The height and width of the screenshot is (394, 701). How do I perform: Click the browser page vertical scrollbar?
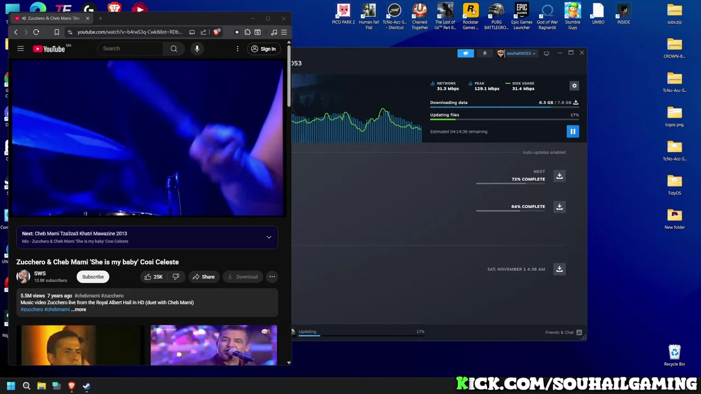(289, 77)
